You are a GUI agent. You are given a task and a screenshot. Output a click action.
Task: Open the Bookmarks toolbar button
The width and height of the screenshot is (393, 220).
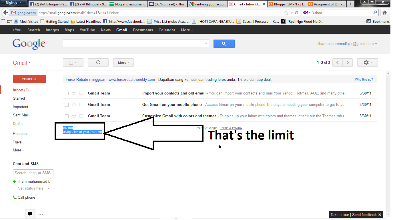[378, 21]
